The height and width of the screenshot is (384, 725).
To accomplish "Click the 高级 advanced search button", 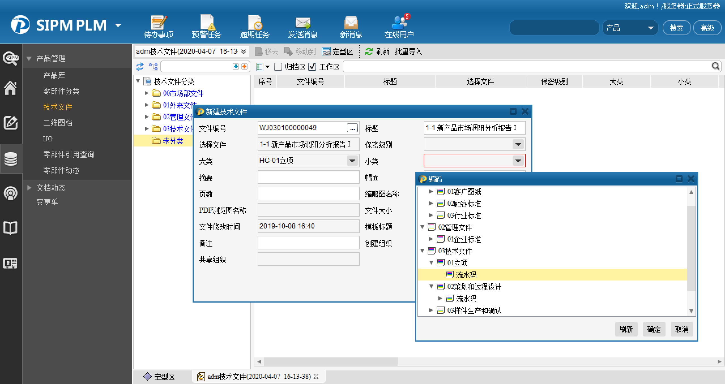I will point(707,28).
